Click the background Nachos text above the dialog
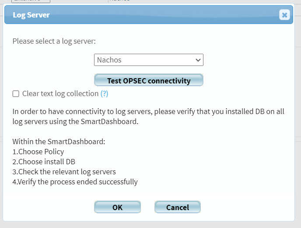The image size is (301, 228). tap(119, 1)
